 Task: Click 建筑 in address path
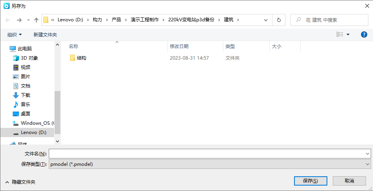tap(229, 20)
